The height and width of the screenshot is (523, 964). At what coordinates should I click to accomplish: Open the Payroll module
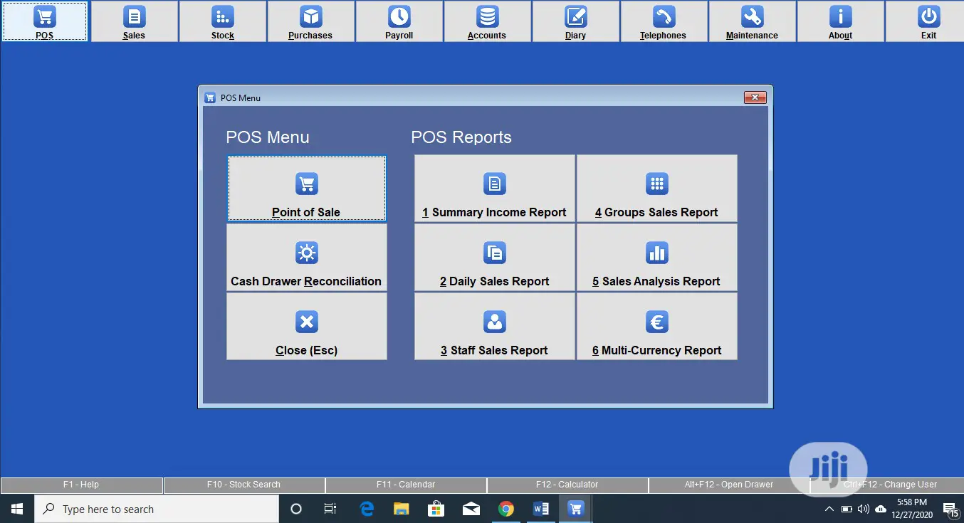399,21
